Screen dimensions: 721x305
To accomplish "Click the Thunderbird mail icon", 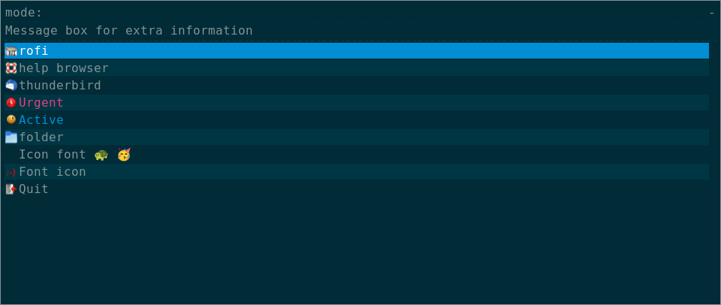I will pos(11,86).
